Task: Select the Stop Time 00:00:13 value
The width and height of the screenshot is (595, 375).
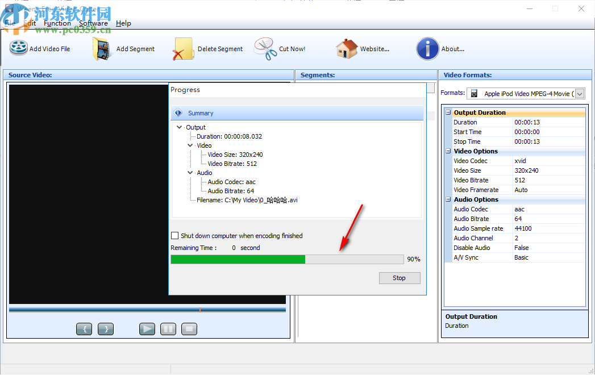Action: (549, 141)
